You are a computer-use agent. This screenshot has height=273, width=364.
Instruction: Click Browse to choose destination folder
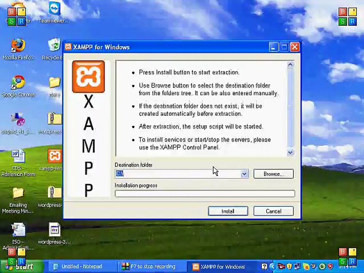pyautogui.click(x=273, y=174)
